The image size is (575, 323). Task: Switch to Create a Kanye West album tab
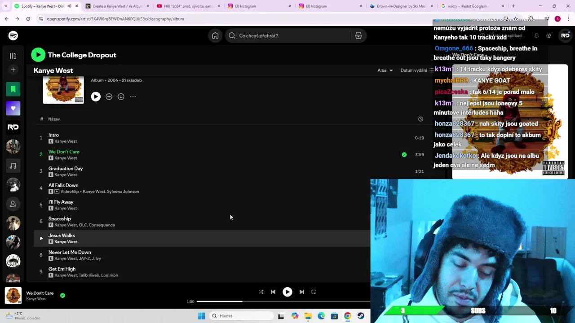tap(118, 6)
